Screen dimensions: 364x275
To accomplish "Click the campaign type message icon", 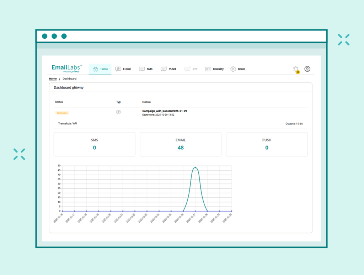I will tap(118, 111).
